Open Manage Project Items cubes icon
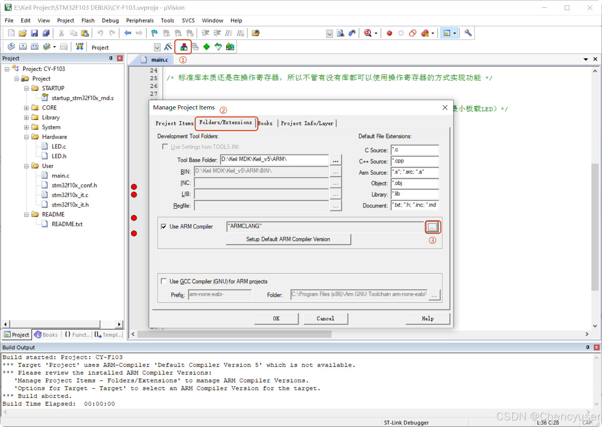Viewport: 602px width, 427px height. (184, 47)
